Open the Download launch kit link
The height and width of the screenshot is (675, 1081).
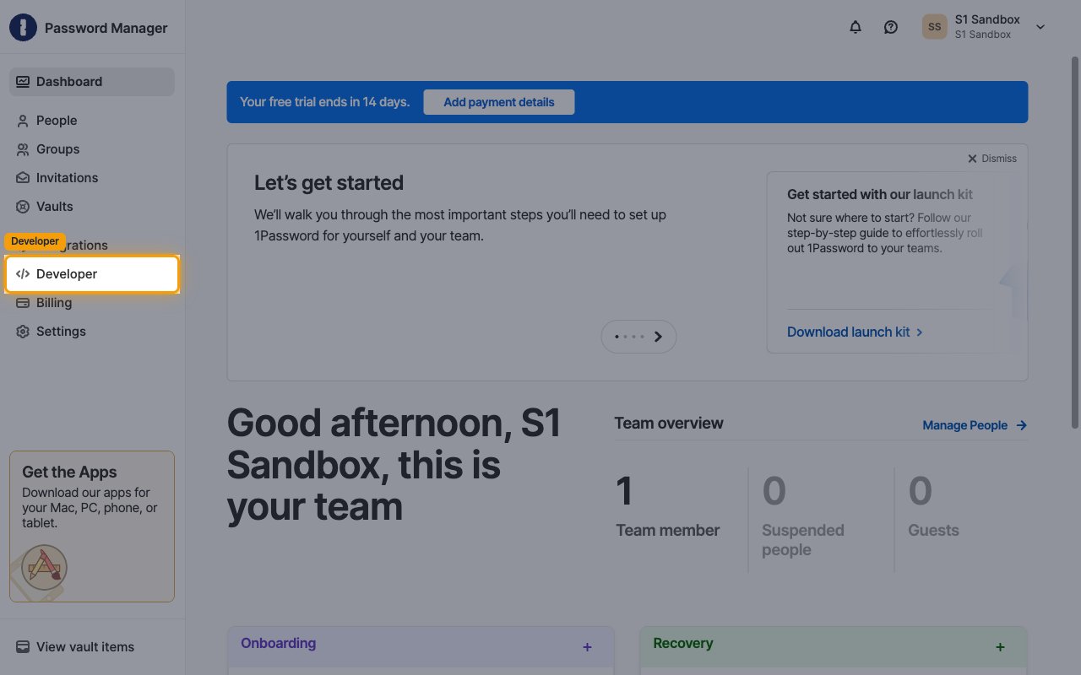click(x=855, y=332)
